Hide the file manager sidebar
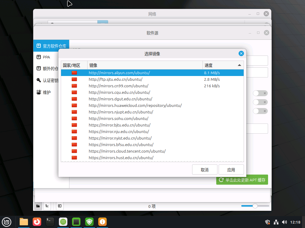Image resolution: width=305 pixels, height=228 pixels. 60,206
